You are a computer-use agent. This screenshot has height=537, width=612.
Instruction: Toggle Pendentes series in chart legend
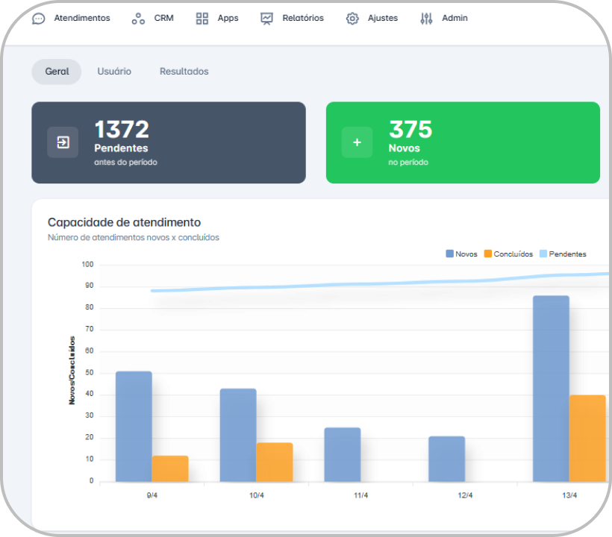562,254
